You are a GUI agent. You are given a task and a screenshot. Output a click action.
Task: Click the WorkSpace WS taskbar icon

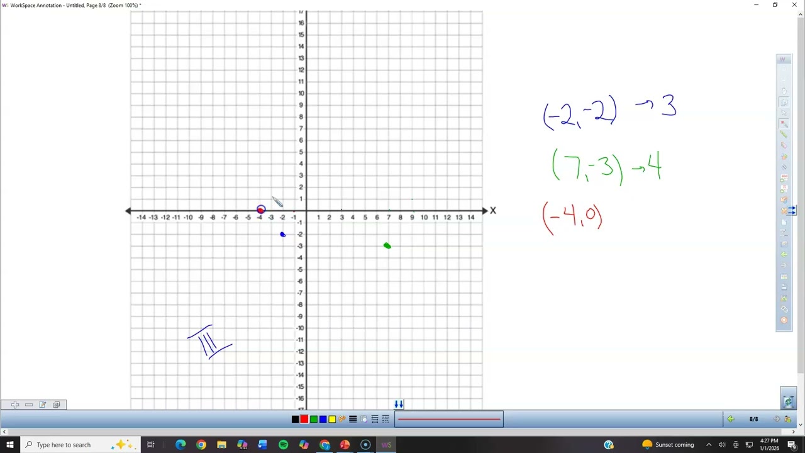(386, 445)
